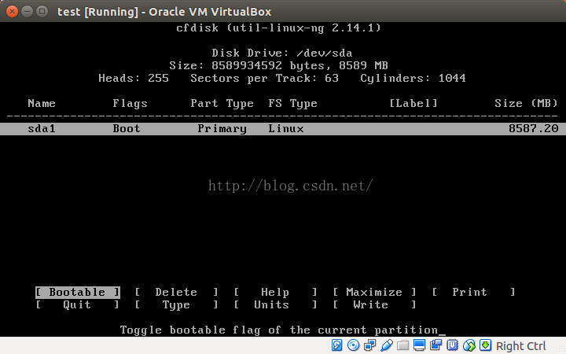Click the Boot flag in sda1 row
The height and width of the screenshot is (354, 566).
pyautogui.click(x=127, y=128)
